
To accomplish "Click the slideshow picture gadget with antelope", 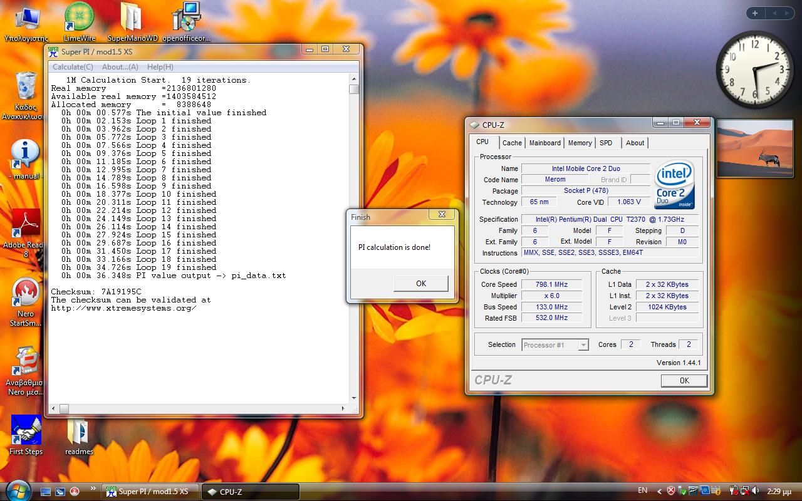I will click(754, 148).
